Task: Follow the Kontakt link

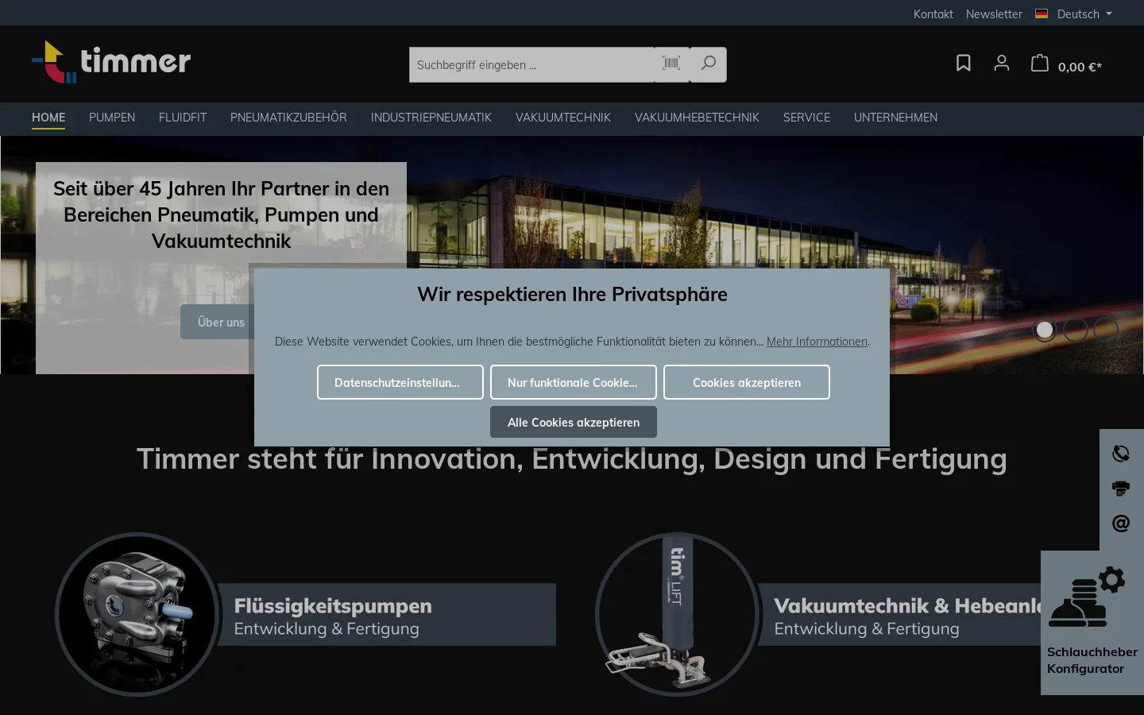Action: [x=933, y=14]
